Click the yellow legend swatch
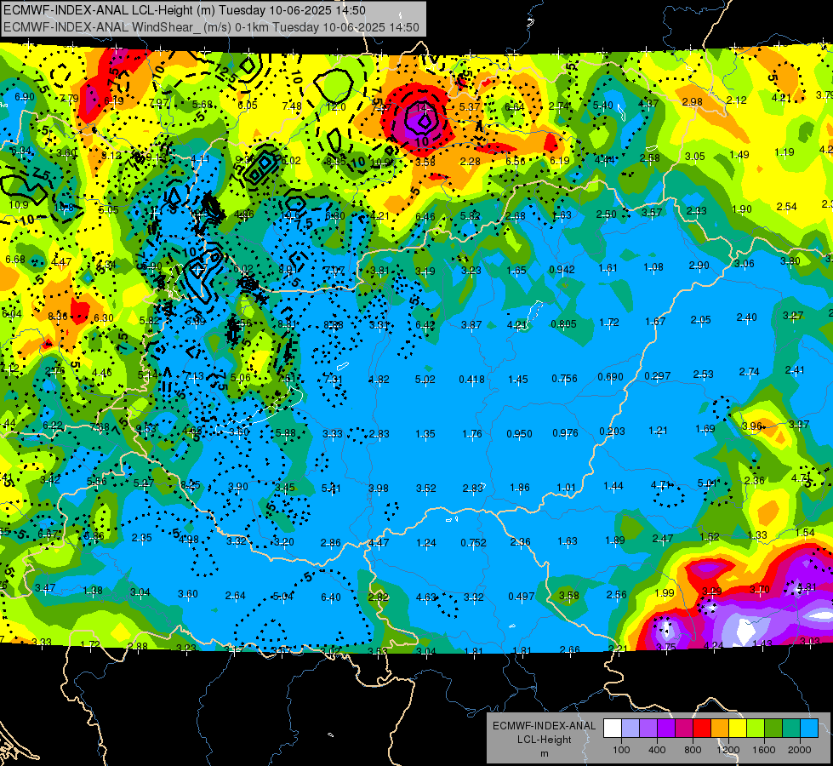The height and width of the screenshot is (766, 833). (x=738, y=729)
